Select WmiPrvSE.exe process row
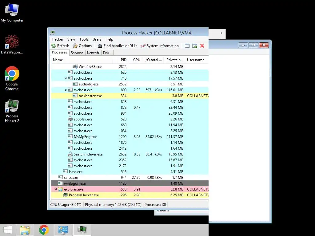 (x=130, y=67)
